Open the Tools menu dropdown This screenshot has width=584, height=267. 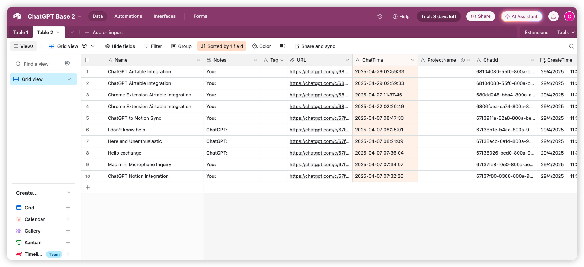coord(566,32)
